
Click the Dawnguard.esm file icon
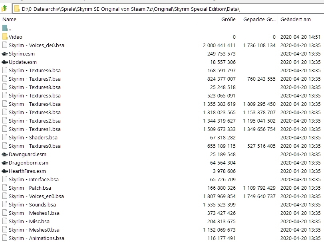click(x=5, y=154)
